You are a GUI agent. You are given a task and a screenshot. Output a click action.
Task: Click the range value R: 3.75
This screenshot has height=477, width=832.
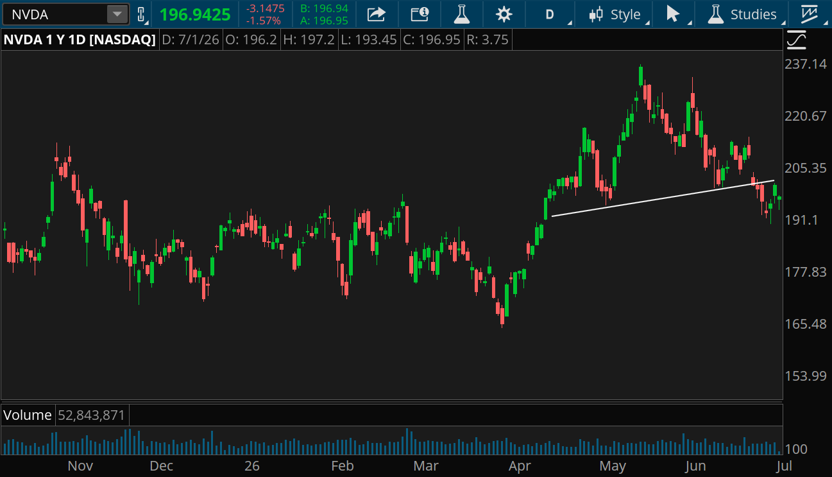pyautogui.click(x=487, y=40)
